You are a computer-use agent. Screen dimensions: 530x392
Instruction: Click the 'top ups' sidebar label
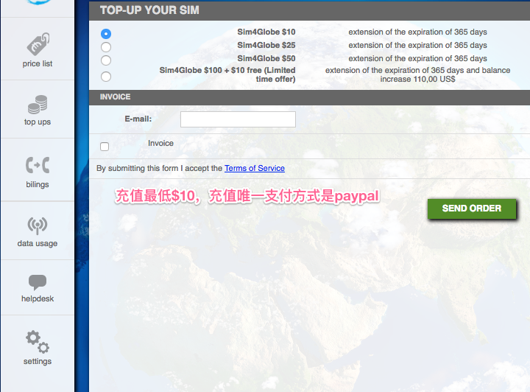pyautogui.click(x=38, y=122)
